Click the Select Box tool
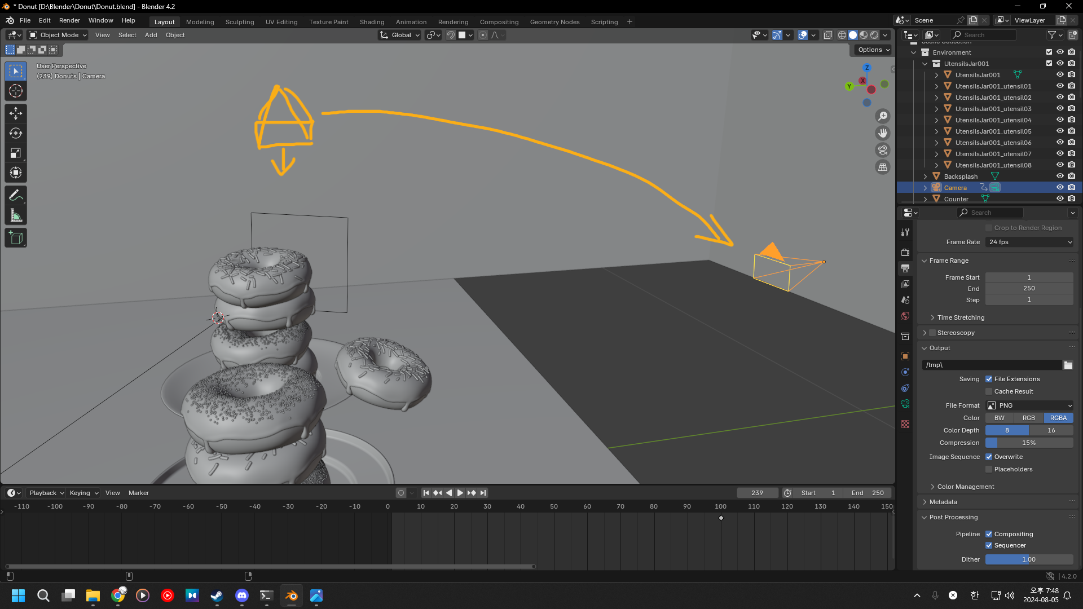The image size is (1083, 609). (x=16, y=71)
